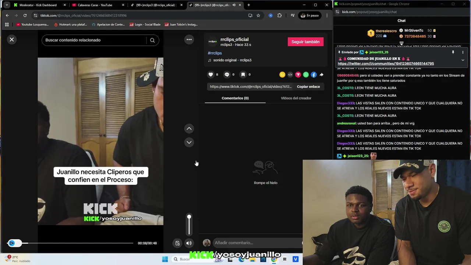
Task: Unpin the pinned message in Kick chat
Action: (x=453, y=52)
